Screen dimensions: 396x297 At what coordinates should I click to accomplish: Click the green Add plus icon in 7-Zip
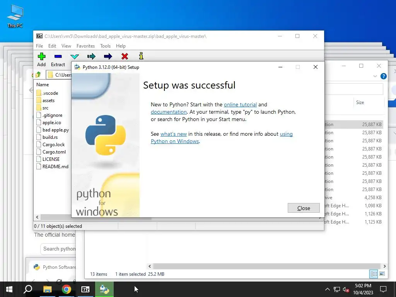[x=41, y=56]
